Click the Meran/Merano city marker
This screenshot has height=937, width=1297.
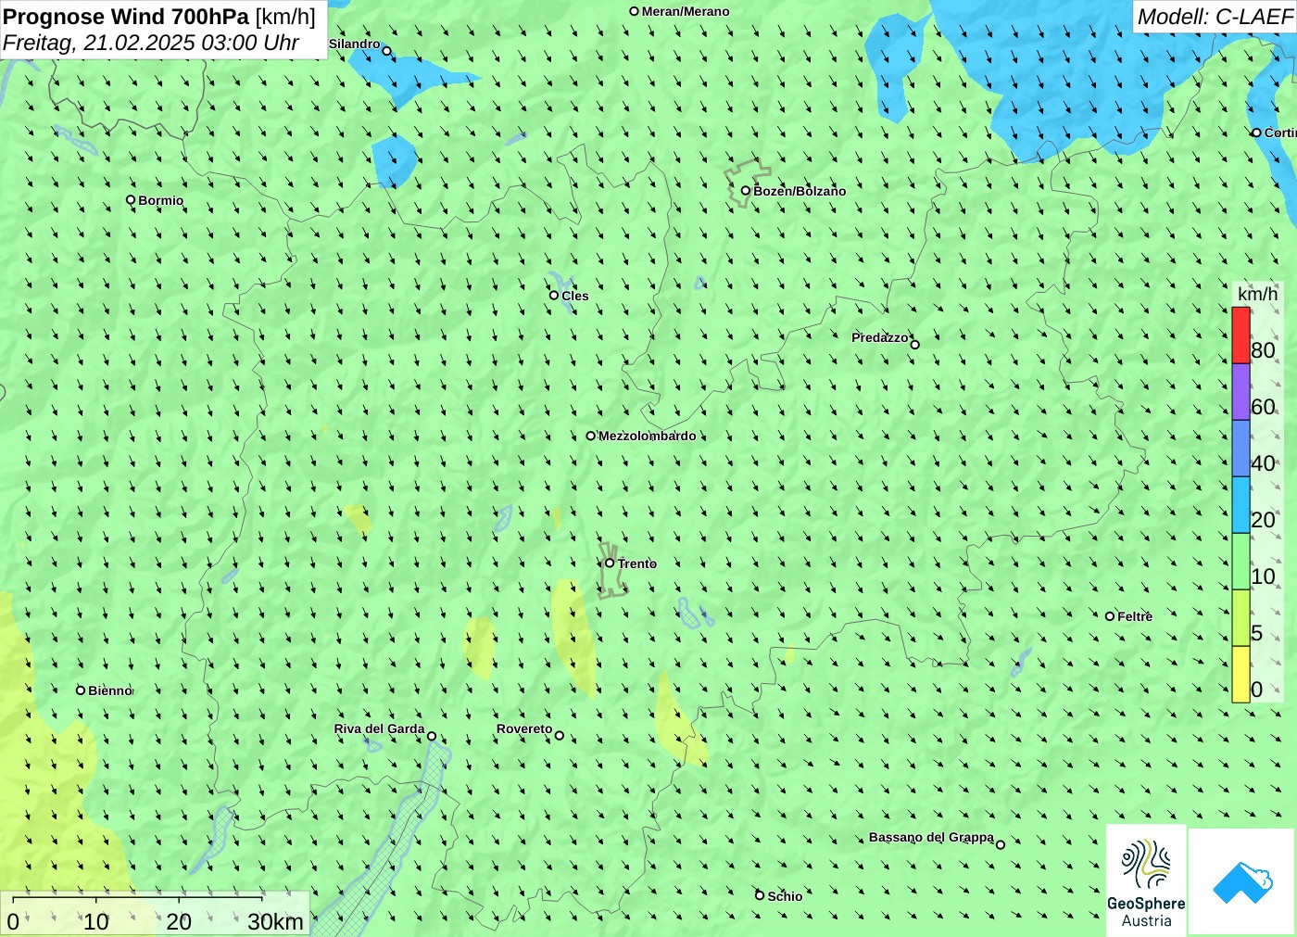[x=635, y=11]
